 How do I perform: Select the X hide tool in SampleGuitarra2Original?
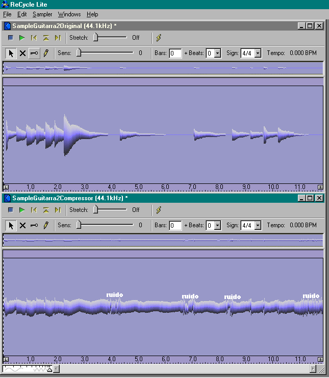point(22,53)
